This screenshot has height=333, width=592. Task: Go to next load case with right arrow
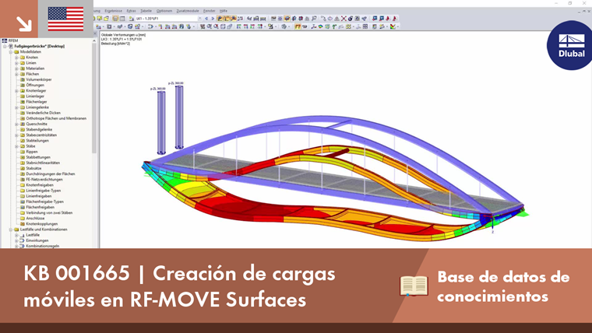click(x=213, y=19)
